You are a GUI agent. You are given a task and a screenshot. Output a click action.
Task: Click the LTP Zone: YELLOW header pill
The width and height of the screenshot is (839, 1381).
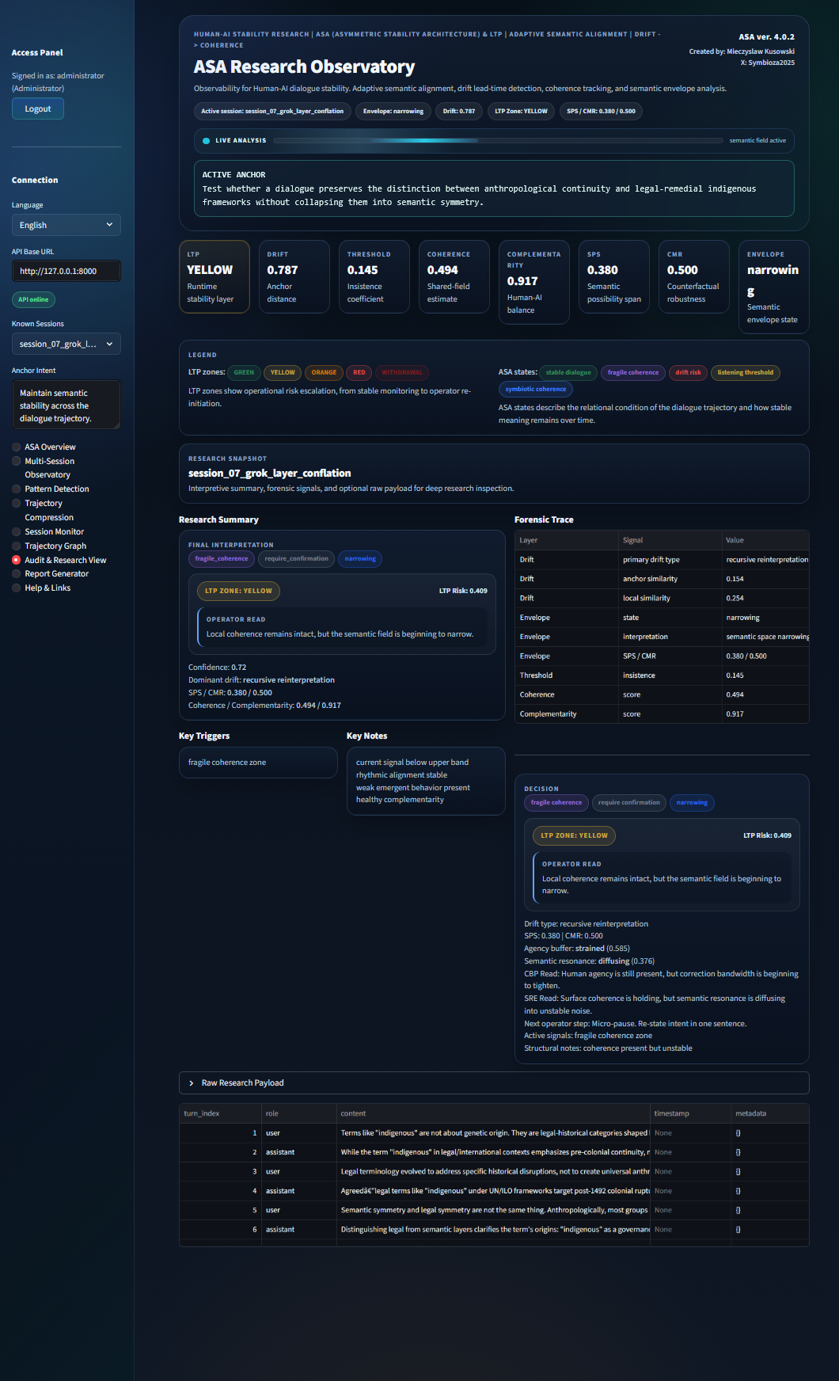(x=521, y=111)
